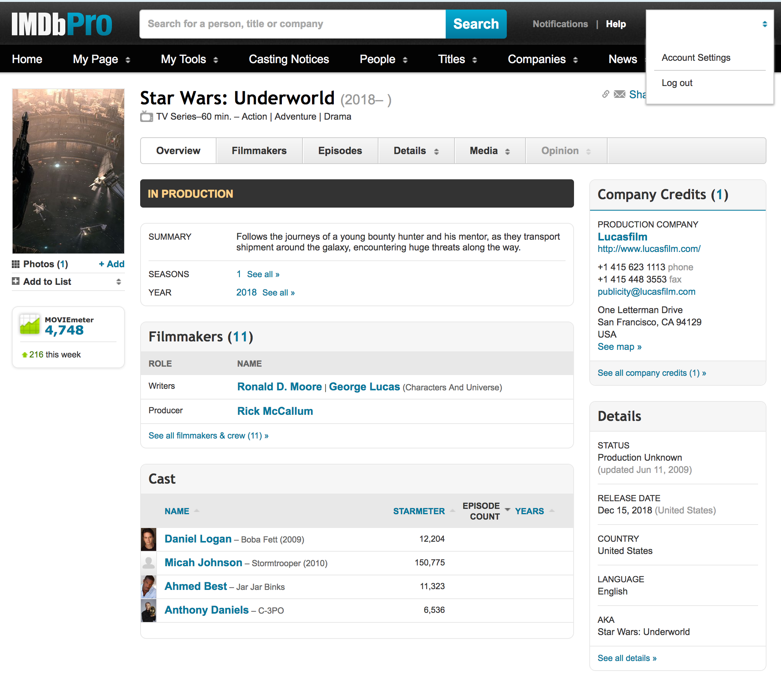Image resolution: width=781 pixels, height=679 pixels.
Task: Open George Lucas's page
Action: pos(364,387)
